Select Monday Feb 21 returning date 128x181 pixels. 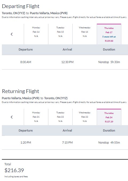pos(36,117)
